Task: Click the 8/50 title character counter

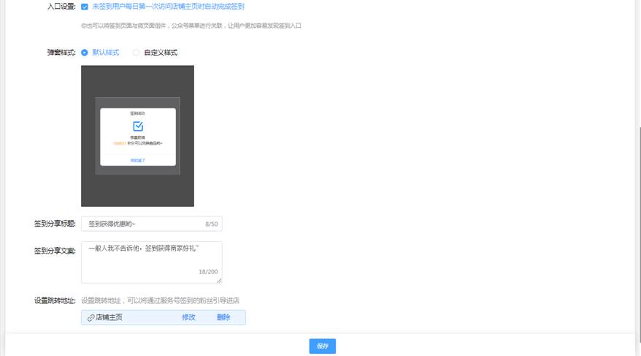Action: tap(211, 224)
